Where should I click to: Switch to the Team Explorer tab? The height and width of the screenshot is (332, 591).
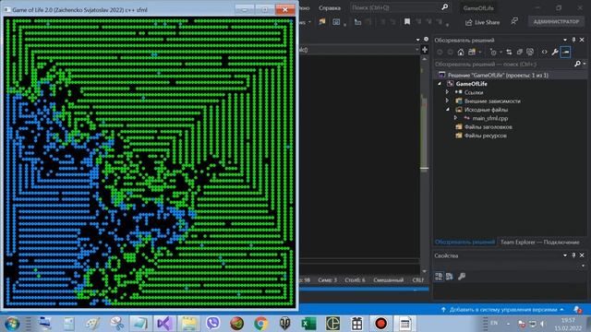[x=539, y=242]
